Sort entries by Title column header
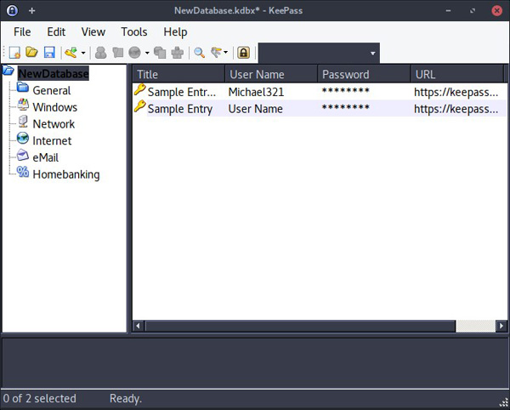Image resolution: width=510 pixels, height=410 pixels. point(178,75)
